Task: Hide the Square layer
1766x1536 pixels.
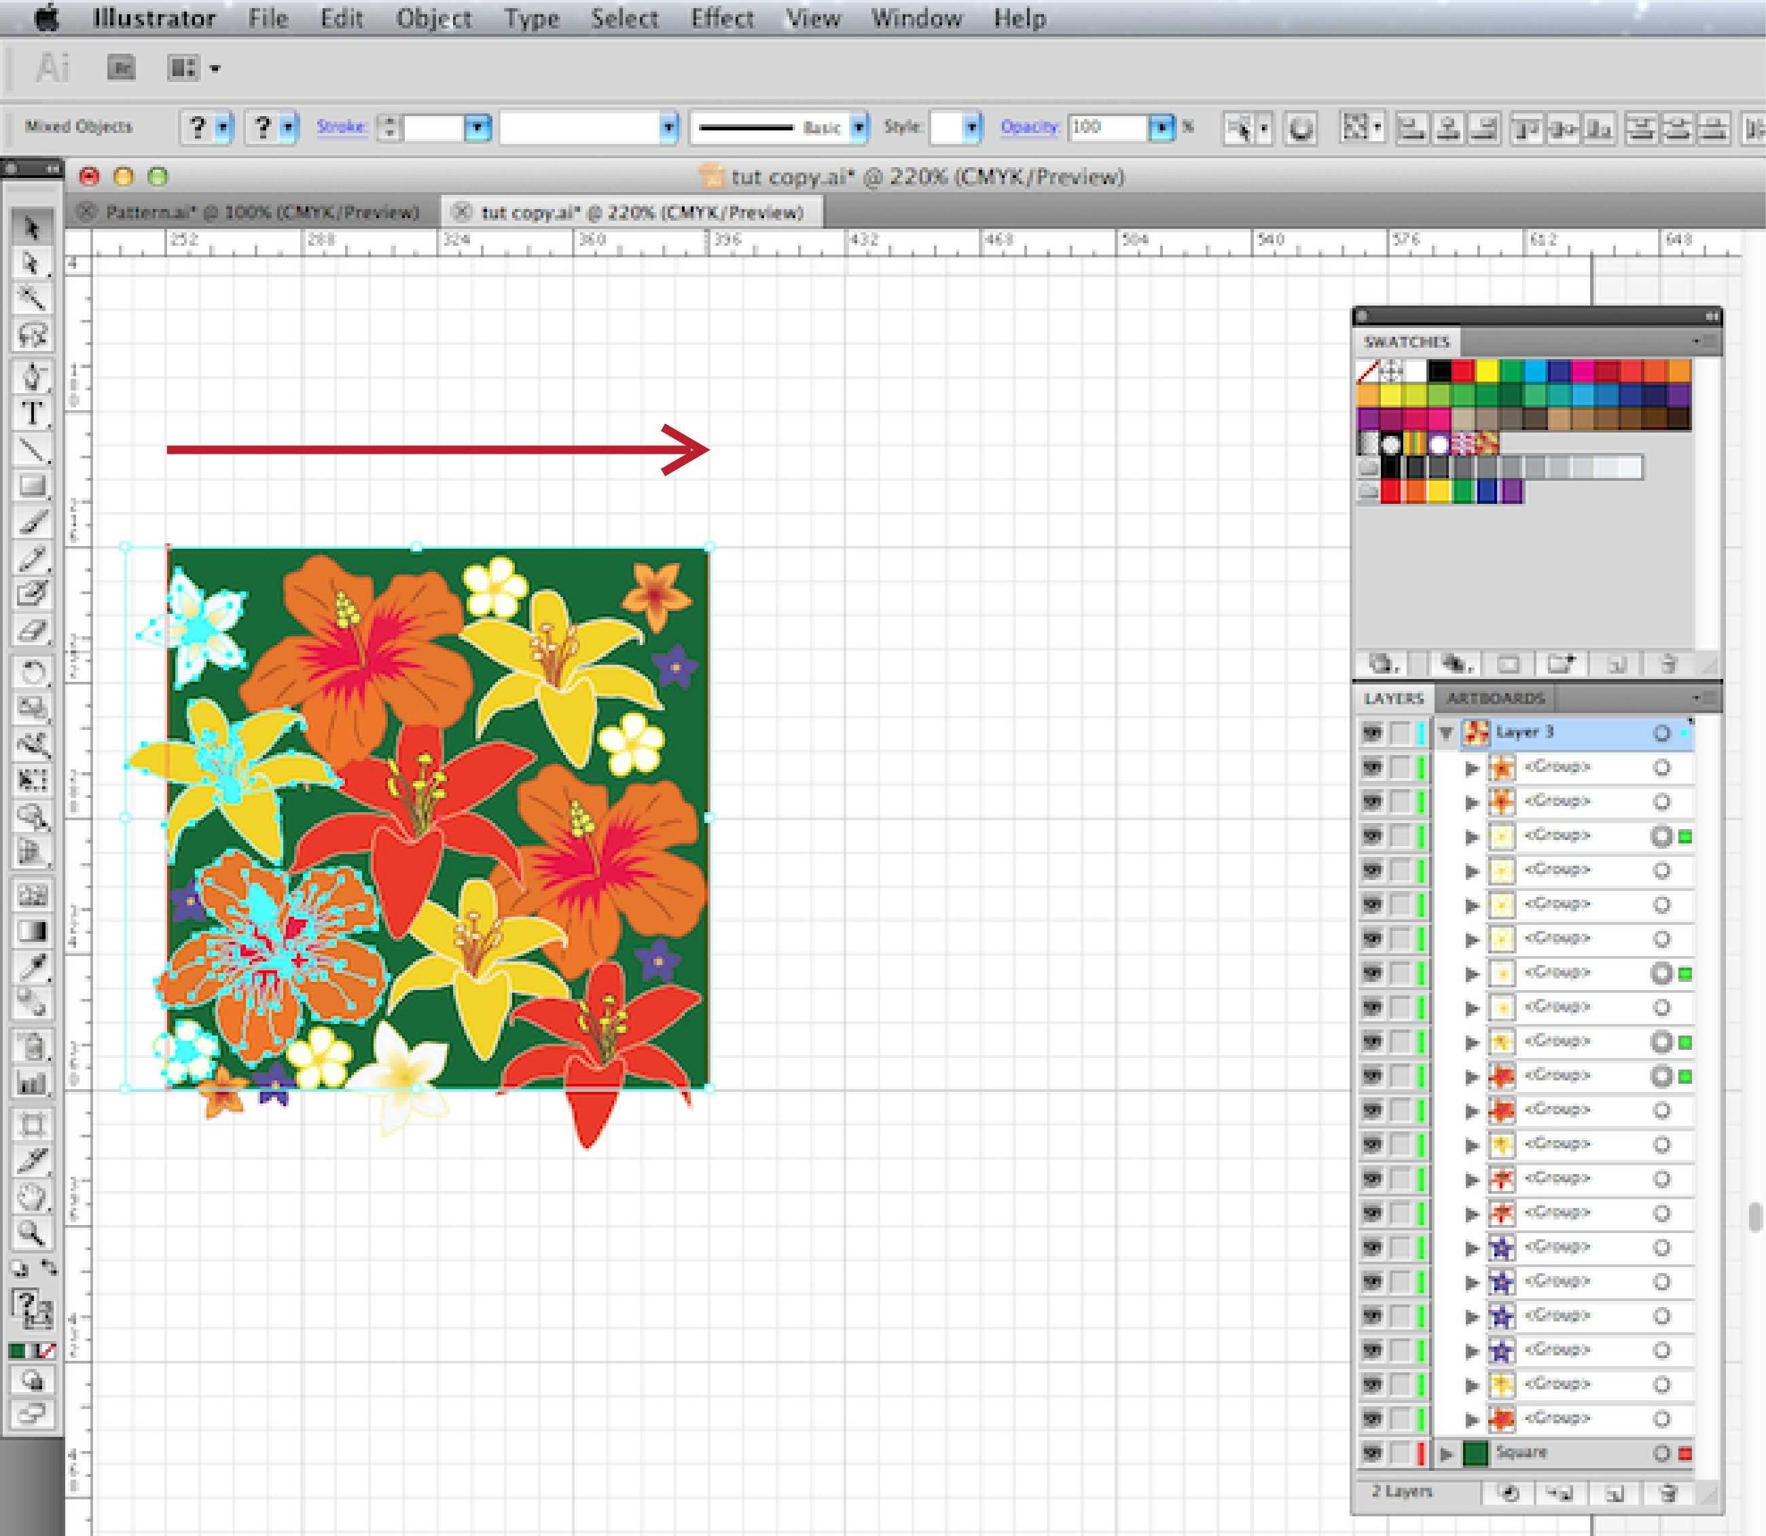Action: click(x=1373, y=1454)
